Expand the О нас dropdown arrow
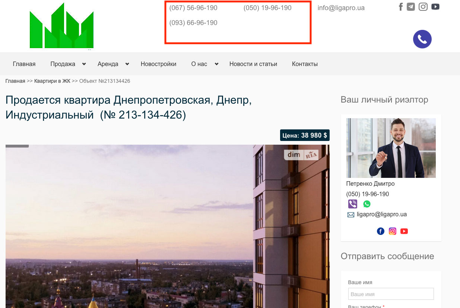460x308 pixels. coord(216,64)
